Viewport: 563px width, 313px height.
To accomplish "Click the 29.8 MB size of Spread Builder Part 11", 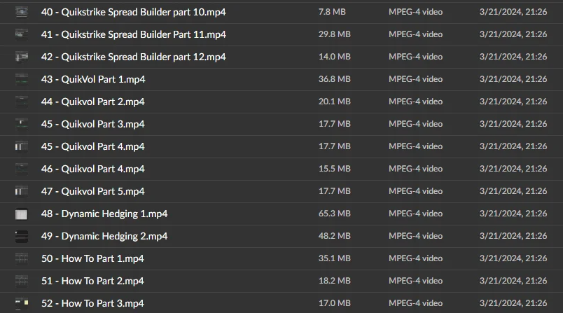I will point(335,34).
